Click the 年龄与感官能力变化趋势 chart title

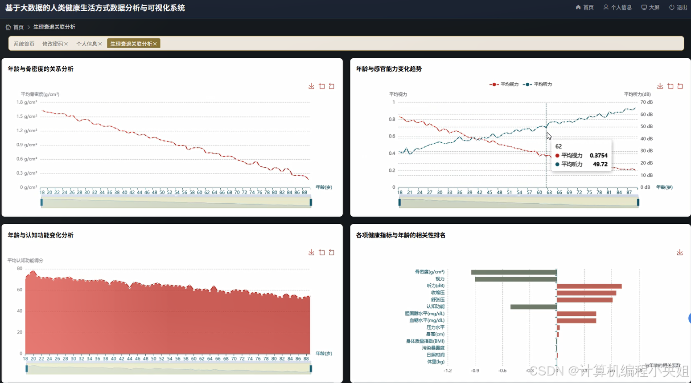(x=389, y=69)
